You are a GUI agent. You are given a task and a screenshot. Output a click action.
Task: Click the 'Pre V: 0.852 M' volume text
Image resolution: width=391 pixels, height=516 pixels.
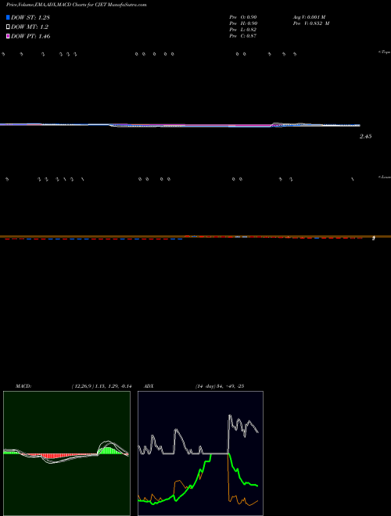pos(311,23)
